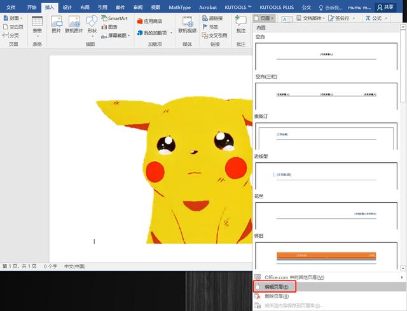Select Office.com 中的其他页眉 menu entry
Viewport: 407px width, 311px height.
coord(329,277)
